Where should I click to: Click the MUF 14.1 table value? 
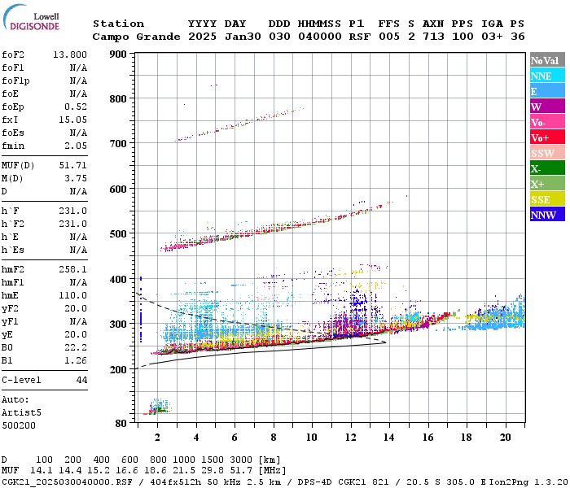tap(42, 470)
